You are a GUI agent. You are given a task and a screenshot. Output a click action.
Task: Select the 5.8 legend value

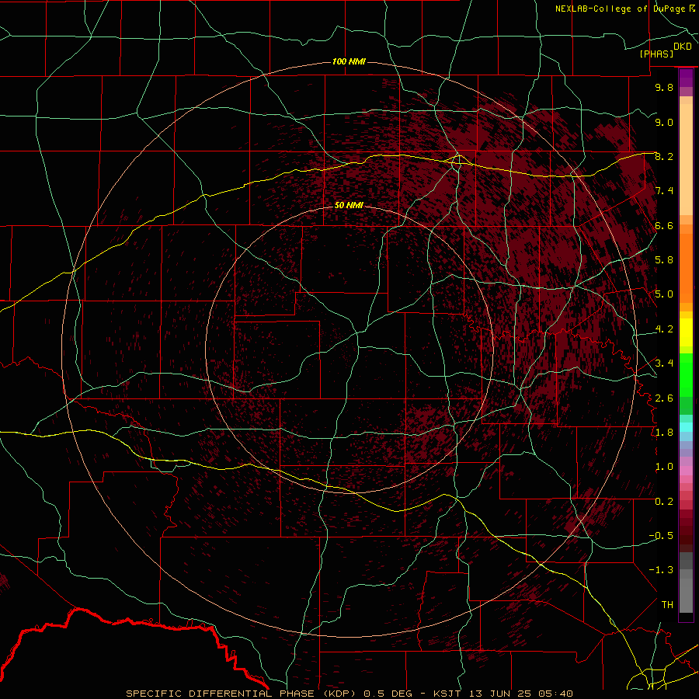[x=664, y=260]
